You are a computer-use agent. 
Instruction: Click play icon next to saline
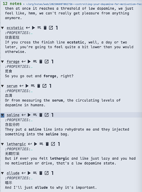coord(29,115)
